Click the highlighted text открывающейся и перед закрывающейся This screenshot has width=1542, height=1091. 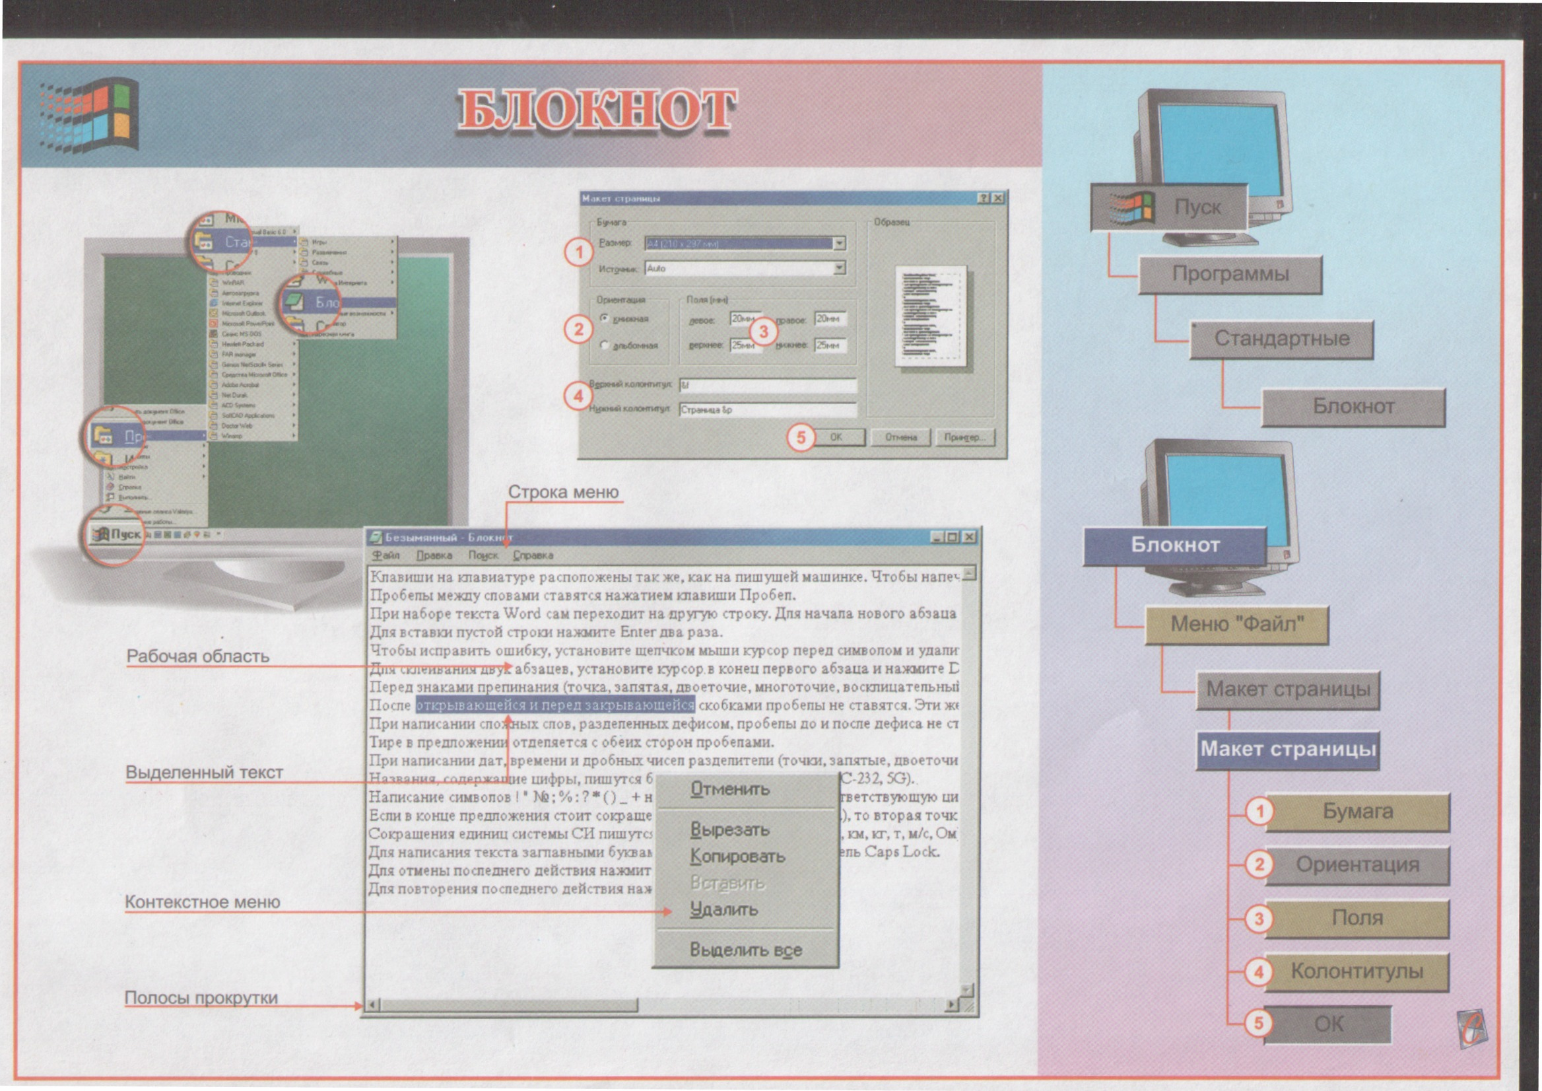[554, 705]
